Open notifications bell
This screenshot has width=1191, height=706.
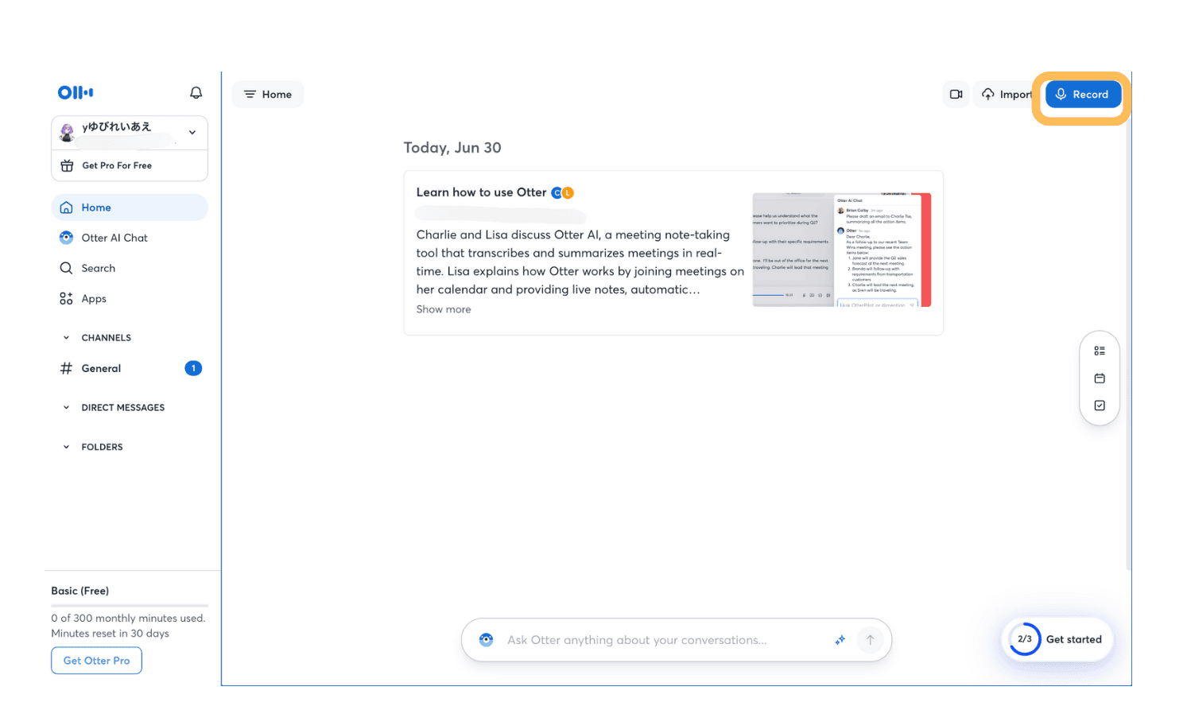click(196, 93)
